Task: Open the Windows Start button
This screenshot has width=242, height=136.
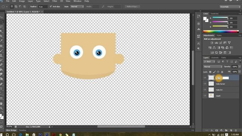Action: [x=2, y=134]
